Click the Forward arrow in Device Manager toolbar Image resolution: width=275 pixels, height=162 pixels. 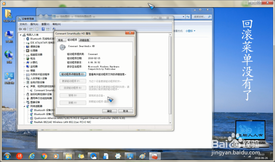[25, 29]
